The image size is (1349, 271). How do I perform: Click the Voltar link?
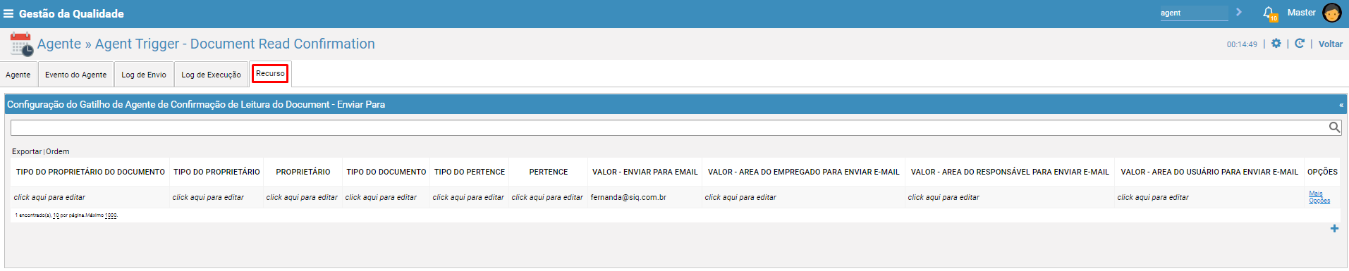pyautogui.click(x=1330, y=44)
